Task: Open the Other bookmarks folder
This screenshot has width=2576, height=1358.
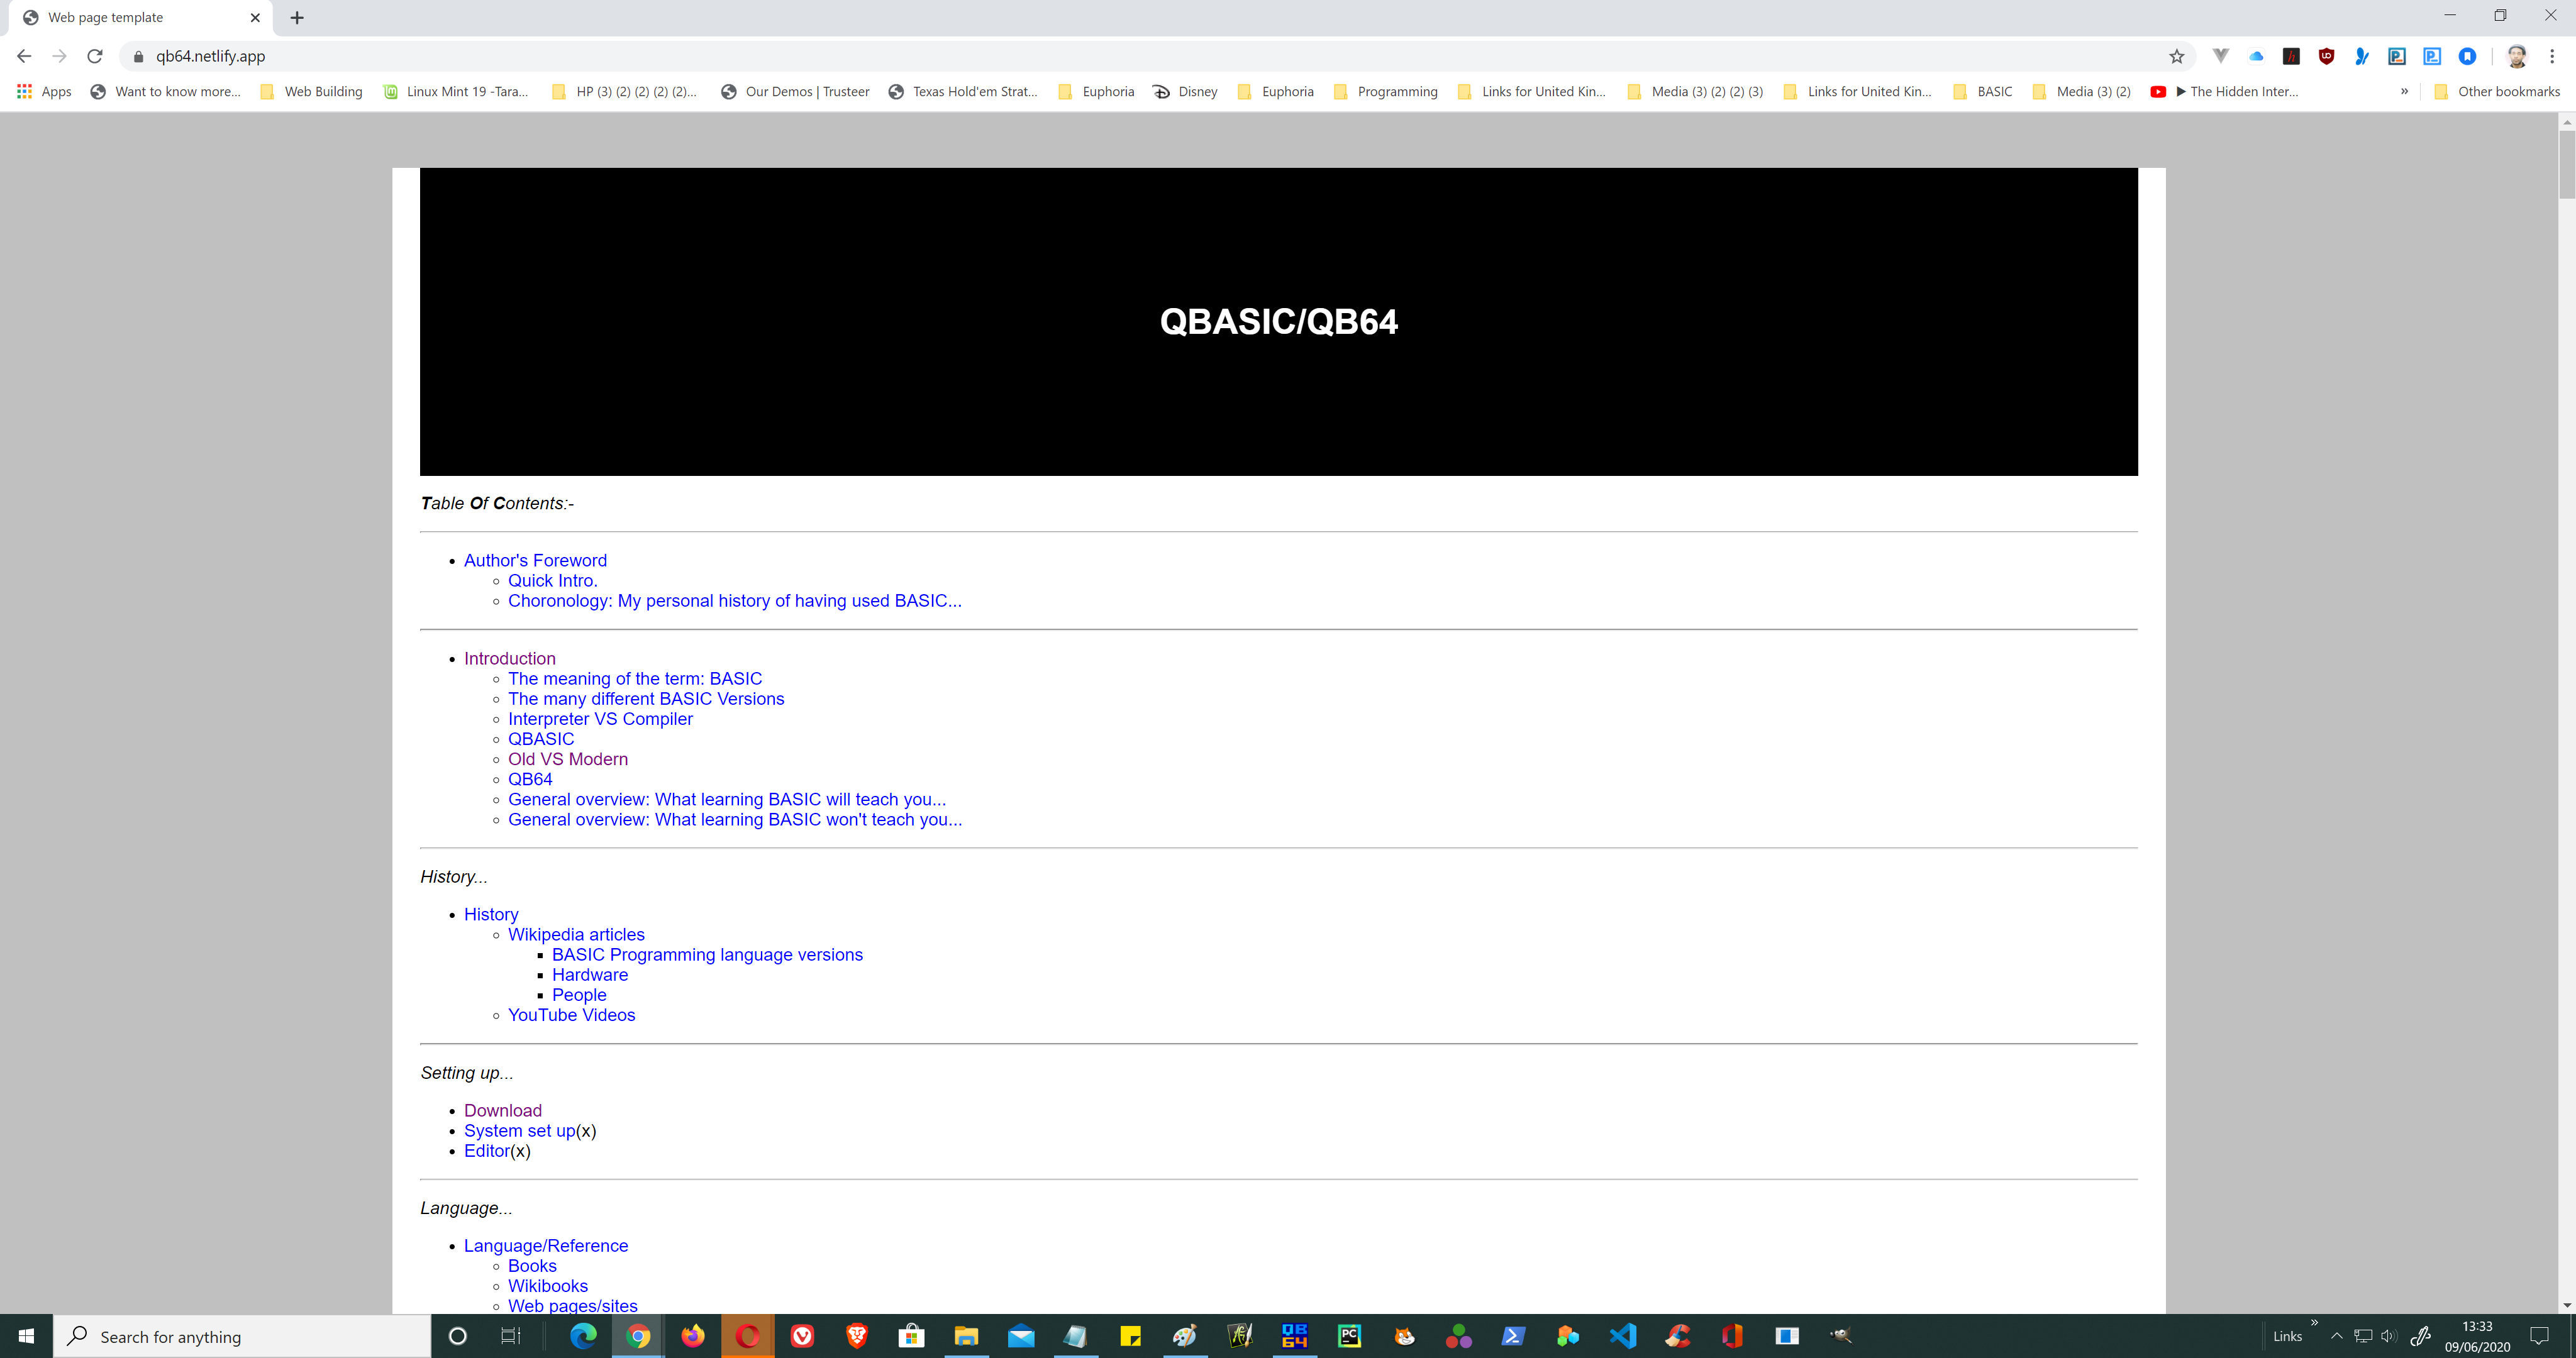Action: (2497, 91)
